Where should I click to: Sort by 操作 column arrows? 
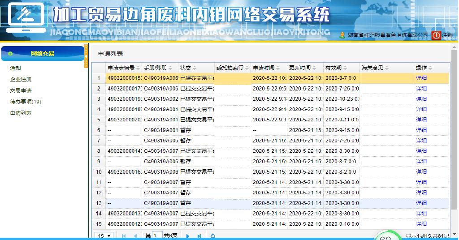430,68
